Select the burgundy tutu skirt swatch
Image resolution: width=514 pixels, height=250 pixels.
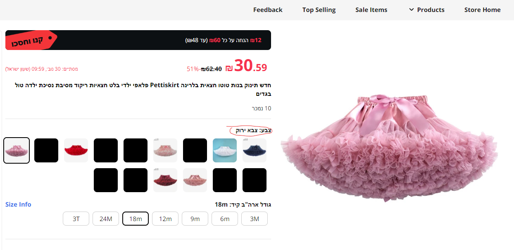click(165, 180)
